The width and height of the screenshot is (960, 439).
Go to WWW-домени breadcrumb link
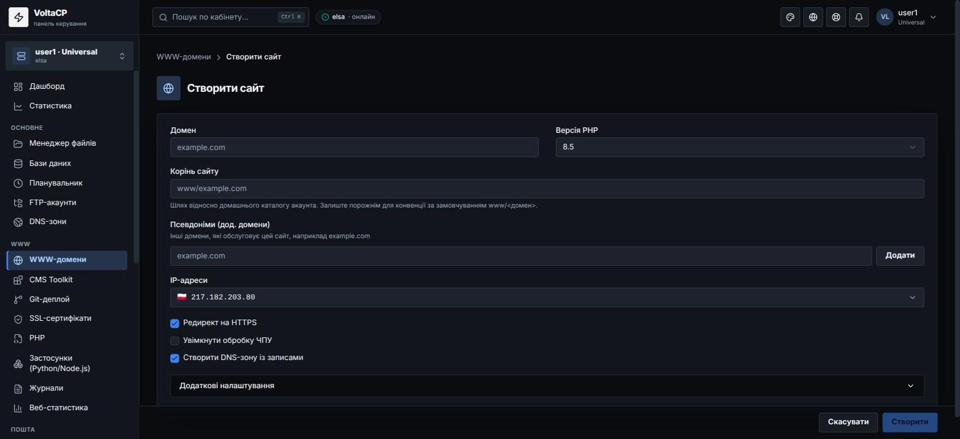tap(184, 57)
